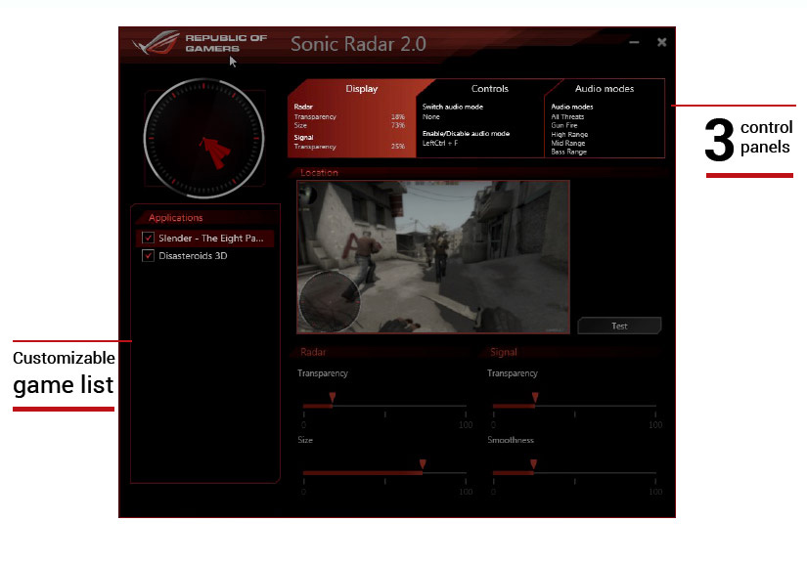Adjust the Signal Smoothness slider handle
The height and width of the screenshot is (566, 807).
pyautogui.click(x=534, y=464)
